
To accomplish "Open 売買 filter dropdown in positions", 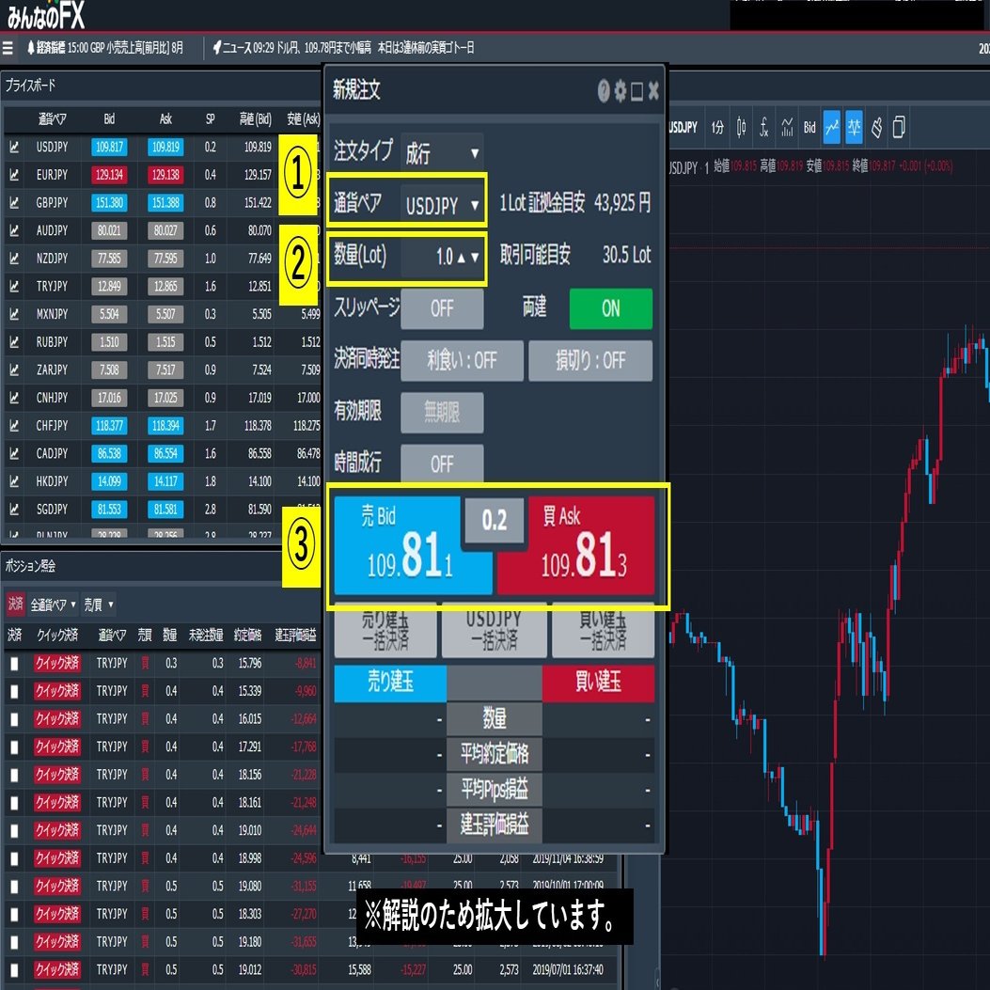I will pos(99,605).
